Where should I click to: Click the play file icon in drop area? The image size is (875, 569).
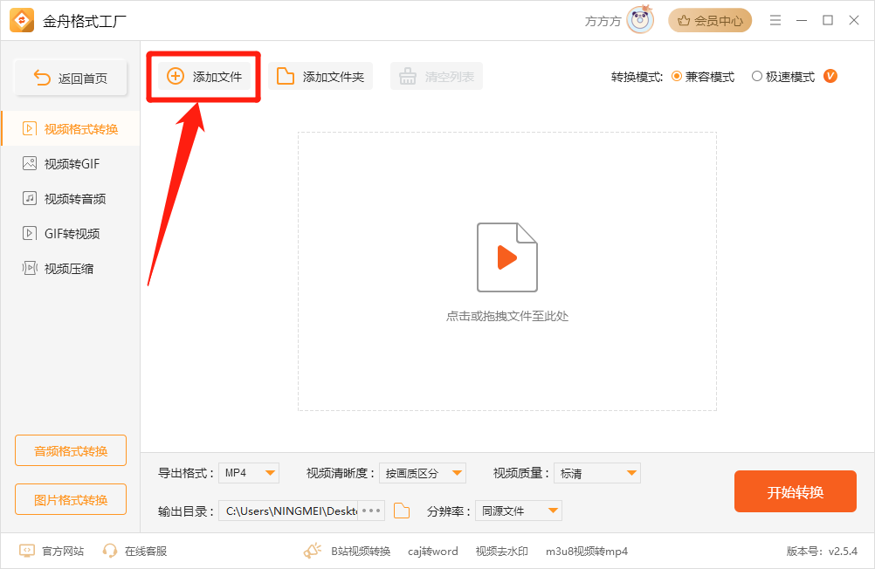coord(506,257)
